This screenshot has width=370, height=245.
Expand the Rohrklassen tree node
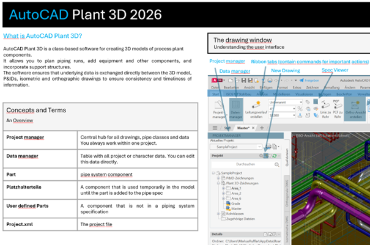218,214
